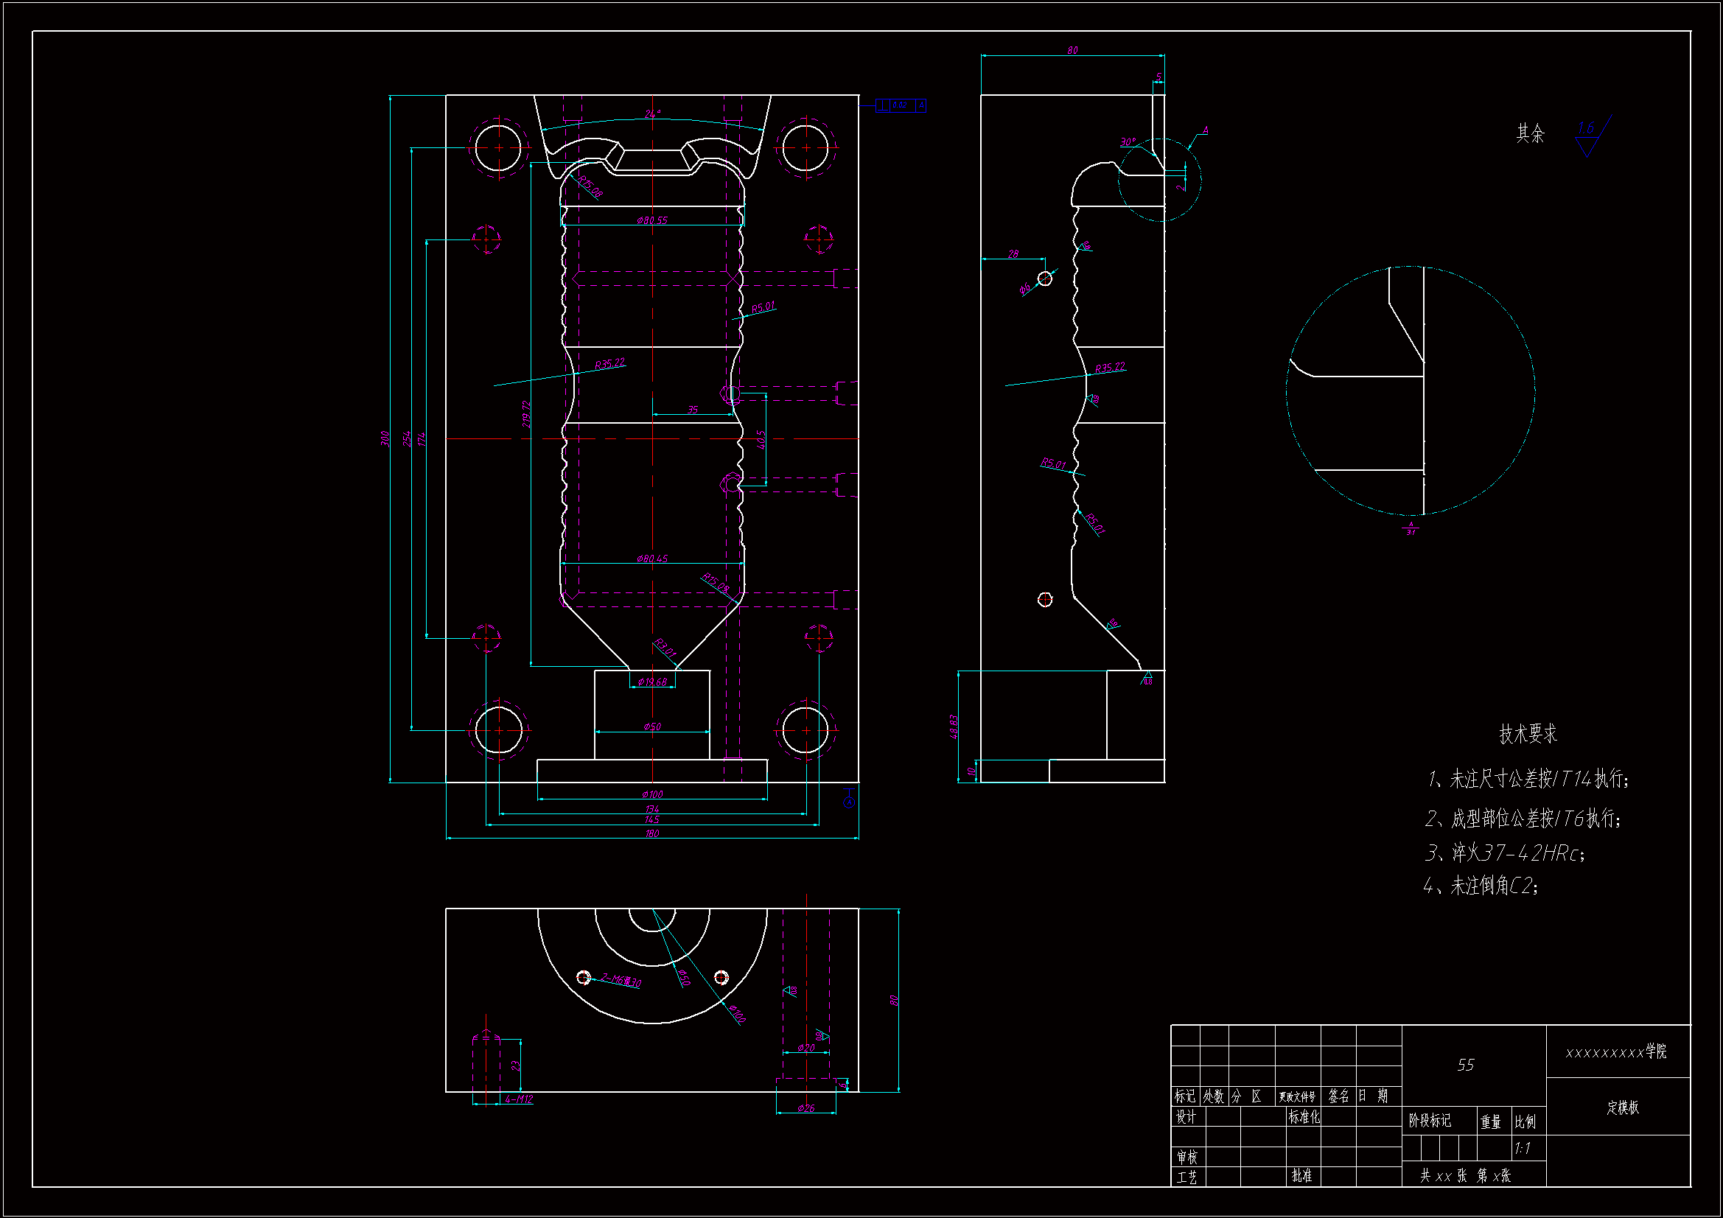This screenshot has height=1218, width=1723.
Task: Select the 1:1 scale value cell
Action: coord(1522,1148)
